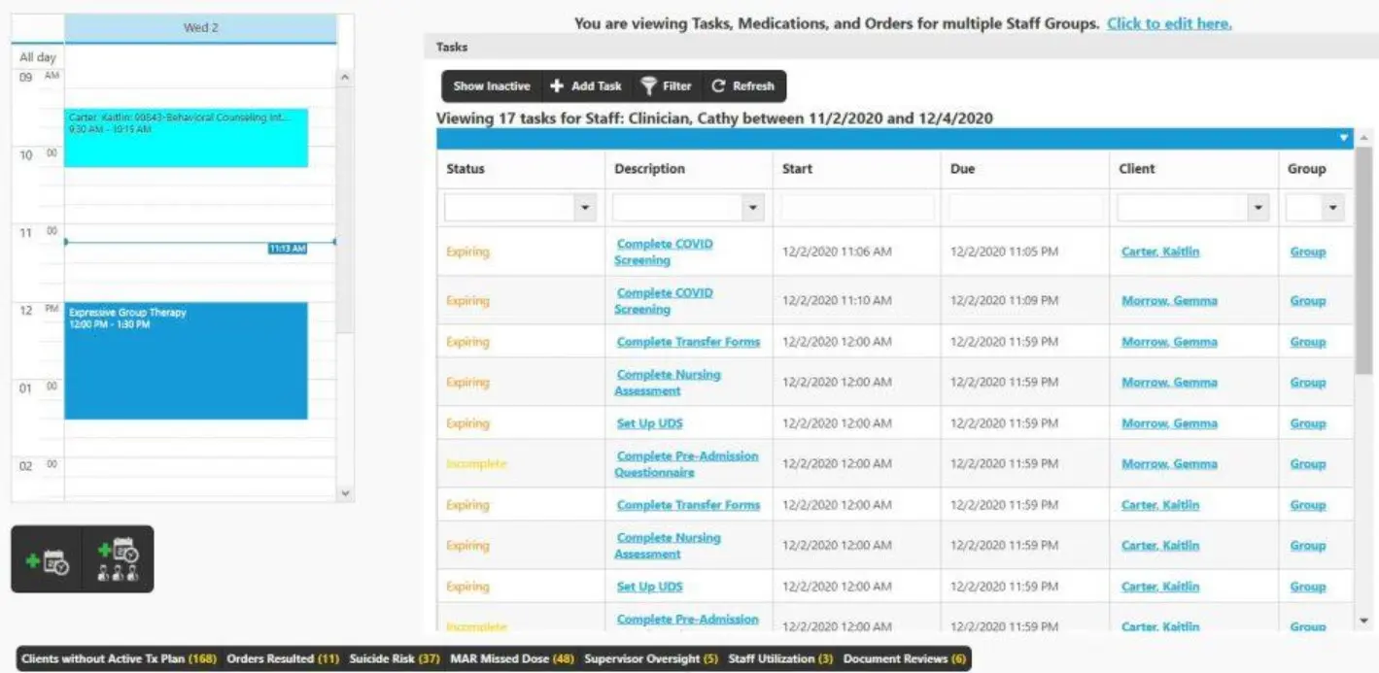Select the Expressive Group Therapy appointment

click(185, 359)
